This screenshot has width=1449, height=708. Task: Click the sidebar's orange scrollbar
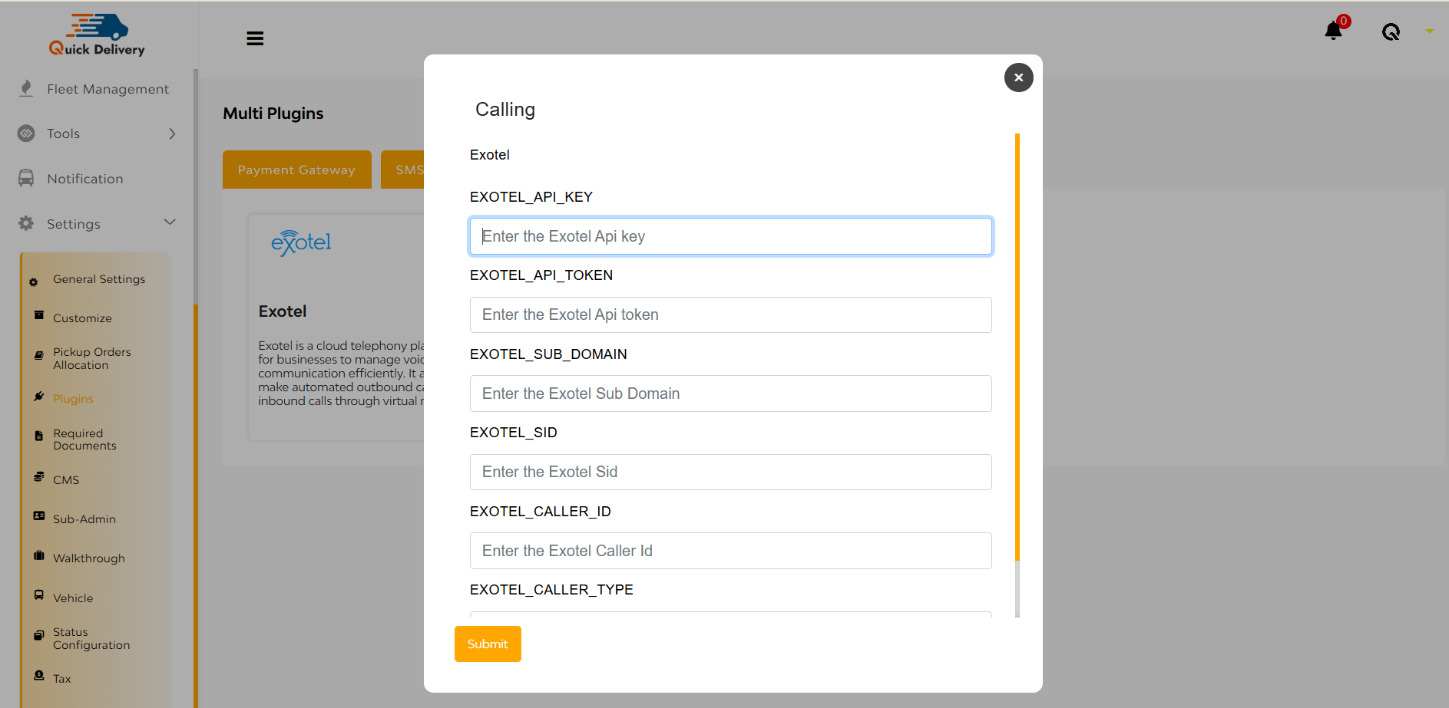coord(196,506)
